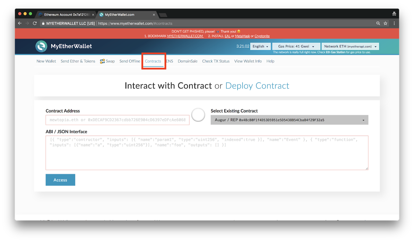This screenshot has width=414, height=242.
Task: Open the Help navigation item
Action: pos(270,61)
